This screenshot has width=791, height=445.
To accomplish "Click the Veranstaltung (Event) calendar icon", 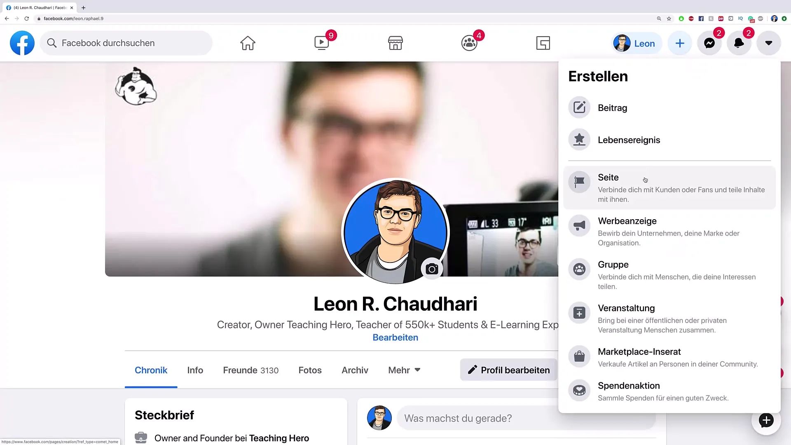I will pyautogui.click(x=579, y=312).
